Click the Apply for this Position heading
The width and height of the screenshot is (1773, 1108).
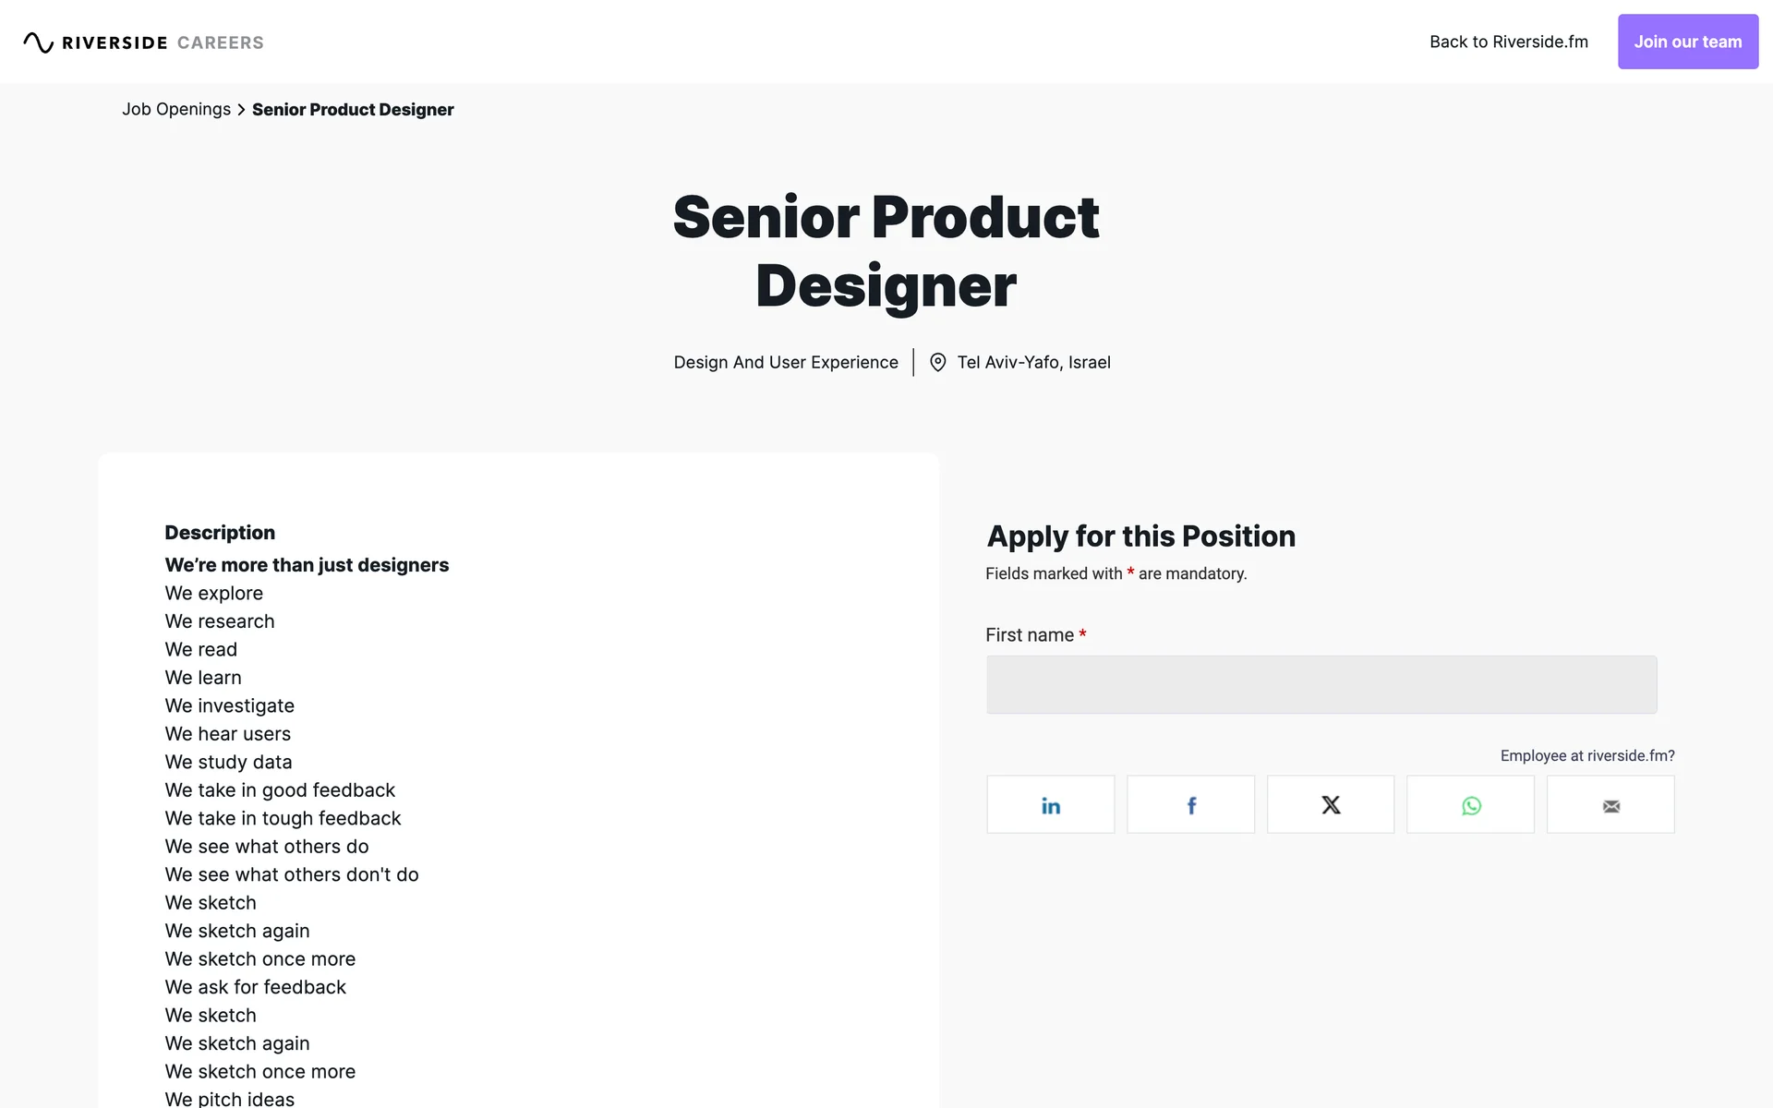pos(1140,536)
